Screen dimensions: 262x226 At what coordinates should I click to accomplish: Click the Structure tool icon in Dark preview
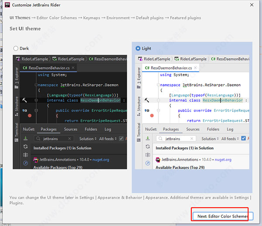(17, 115)
